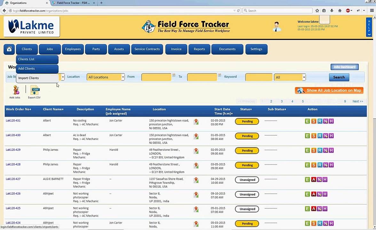
Task: Click the Search button
Action: coord(339,77)
